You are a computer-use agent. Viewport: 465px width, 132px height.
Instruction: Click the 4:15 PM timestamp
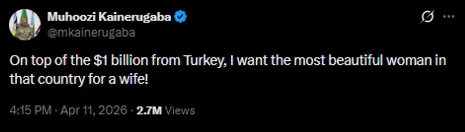point(30,110)
